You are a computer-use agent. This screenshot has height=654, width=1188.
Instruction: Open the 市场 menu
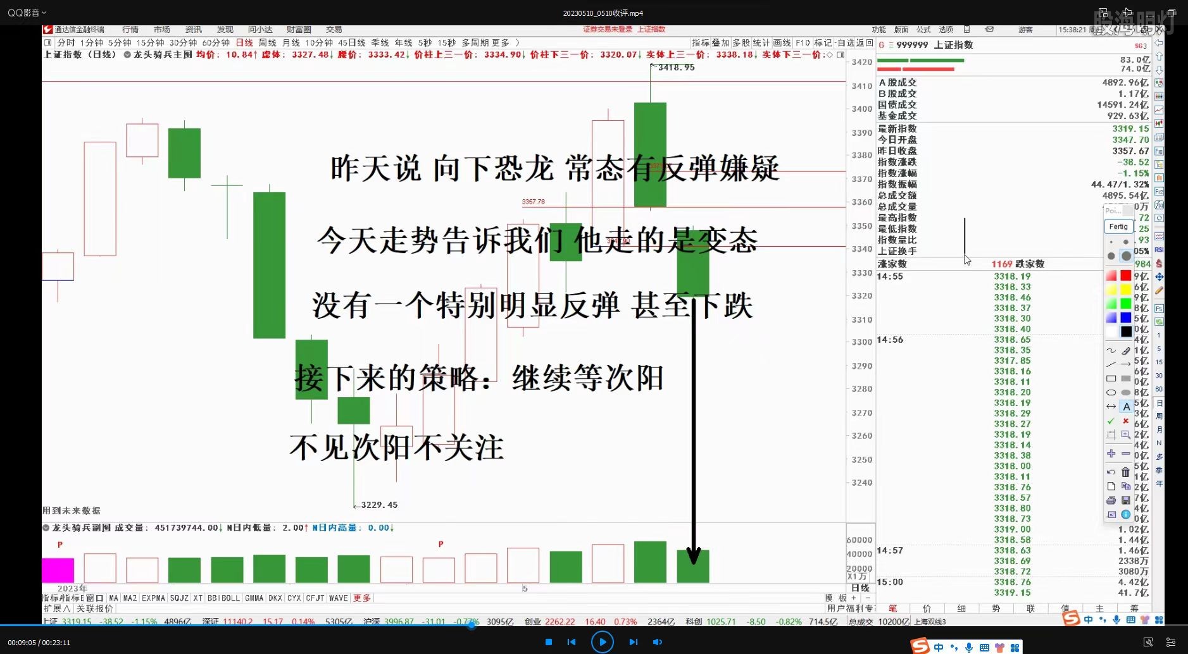coord(161,30)
